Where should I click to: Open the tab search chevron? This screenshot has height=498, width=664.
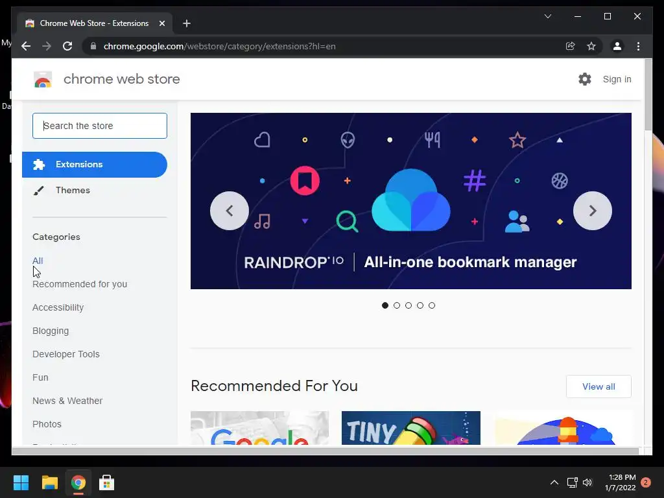[x=547, y=16]
